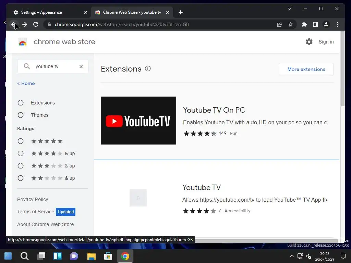Screen dimensions: 351x263
Task: Click the More extensions button
Action: pyautogui.click(x=306, y=69)
